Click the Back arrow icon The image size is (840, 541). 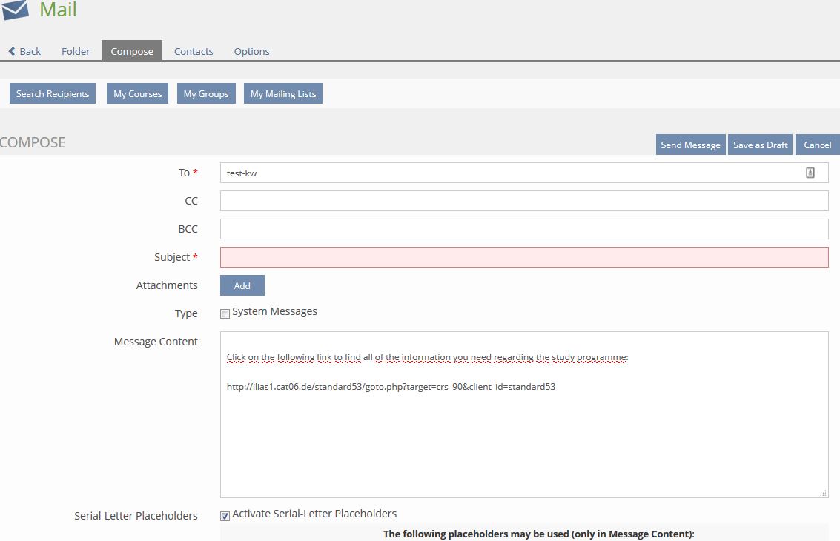[12, 51]
